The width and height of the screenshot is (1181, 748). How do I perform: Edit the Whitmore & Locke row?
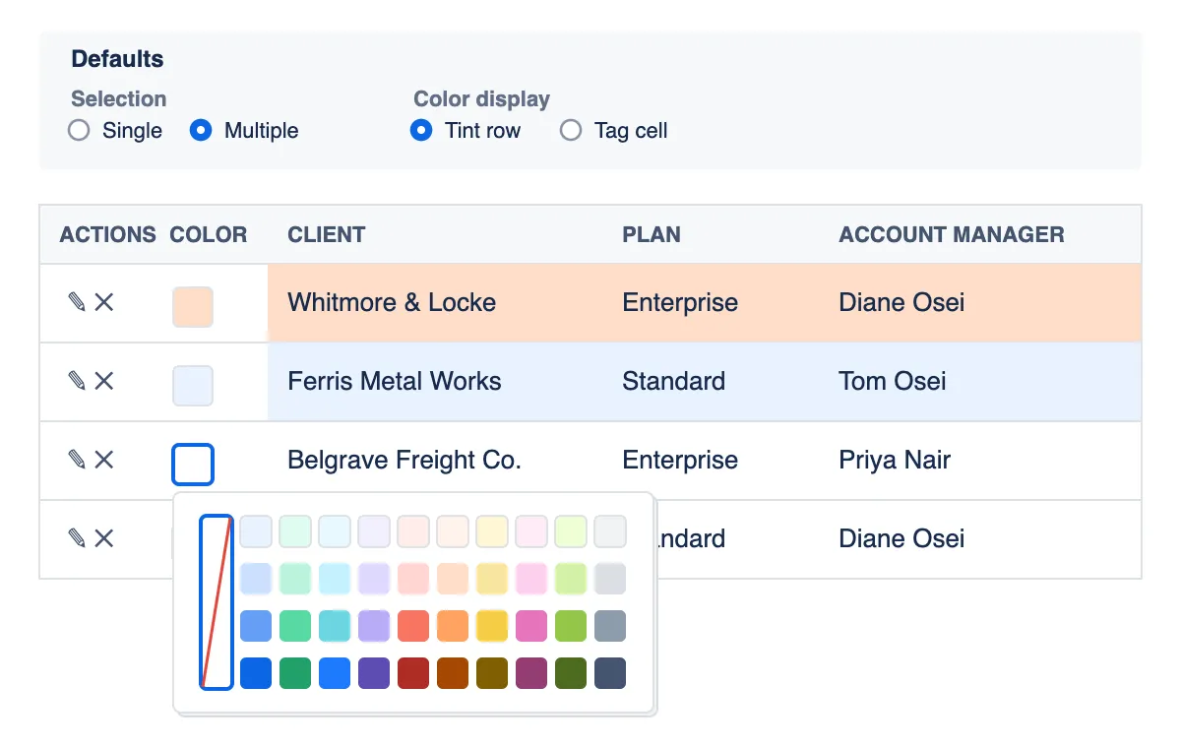tap(77, 302)
